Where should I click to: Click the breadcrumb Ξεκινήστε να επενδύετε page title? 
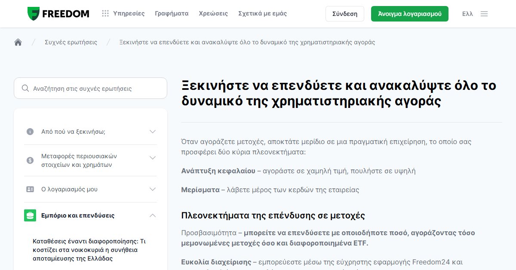(247, 42)
